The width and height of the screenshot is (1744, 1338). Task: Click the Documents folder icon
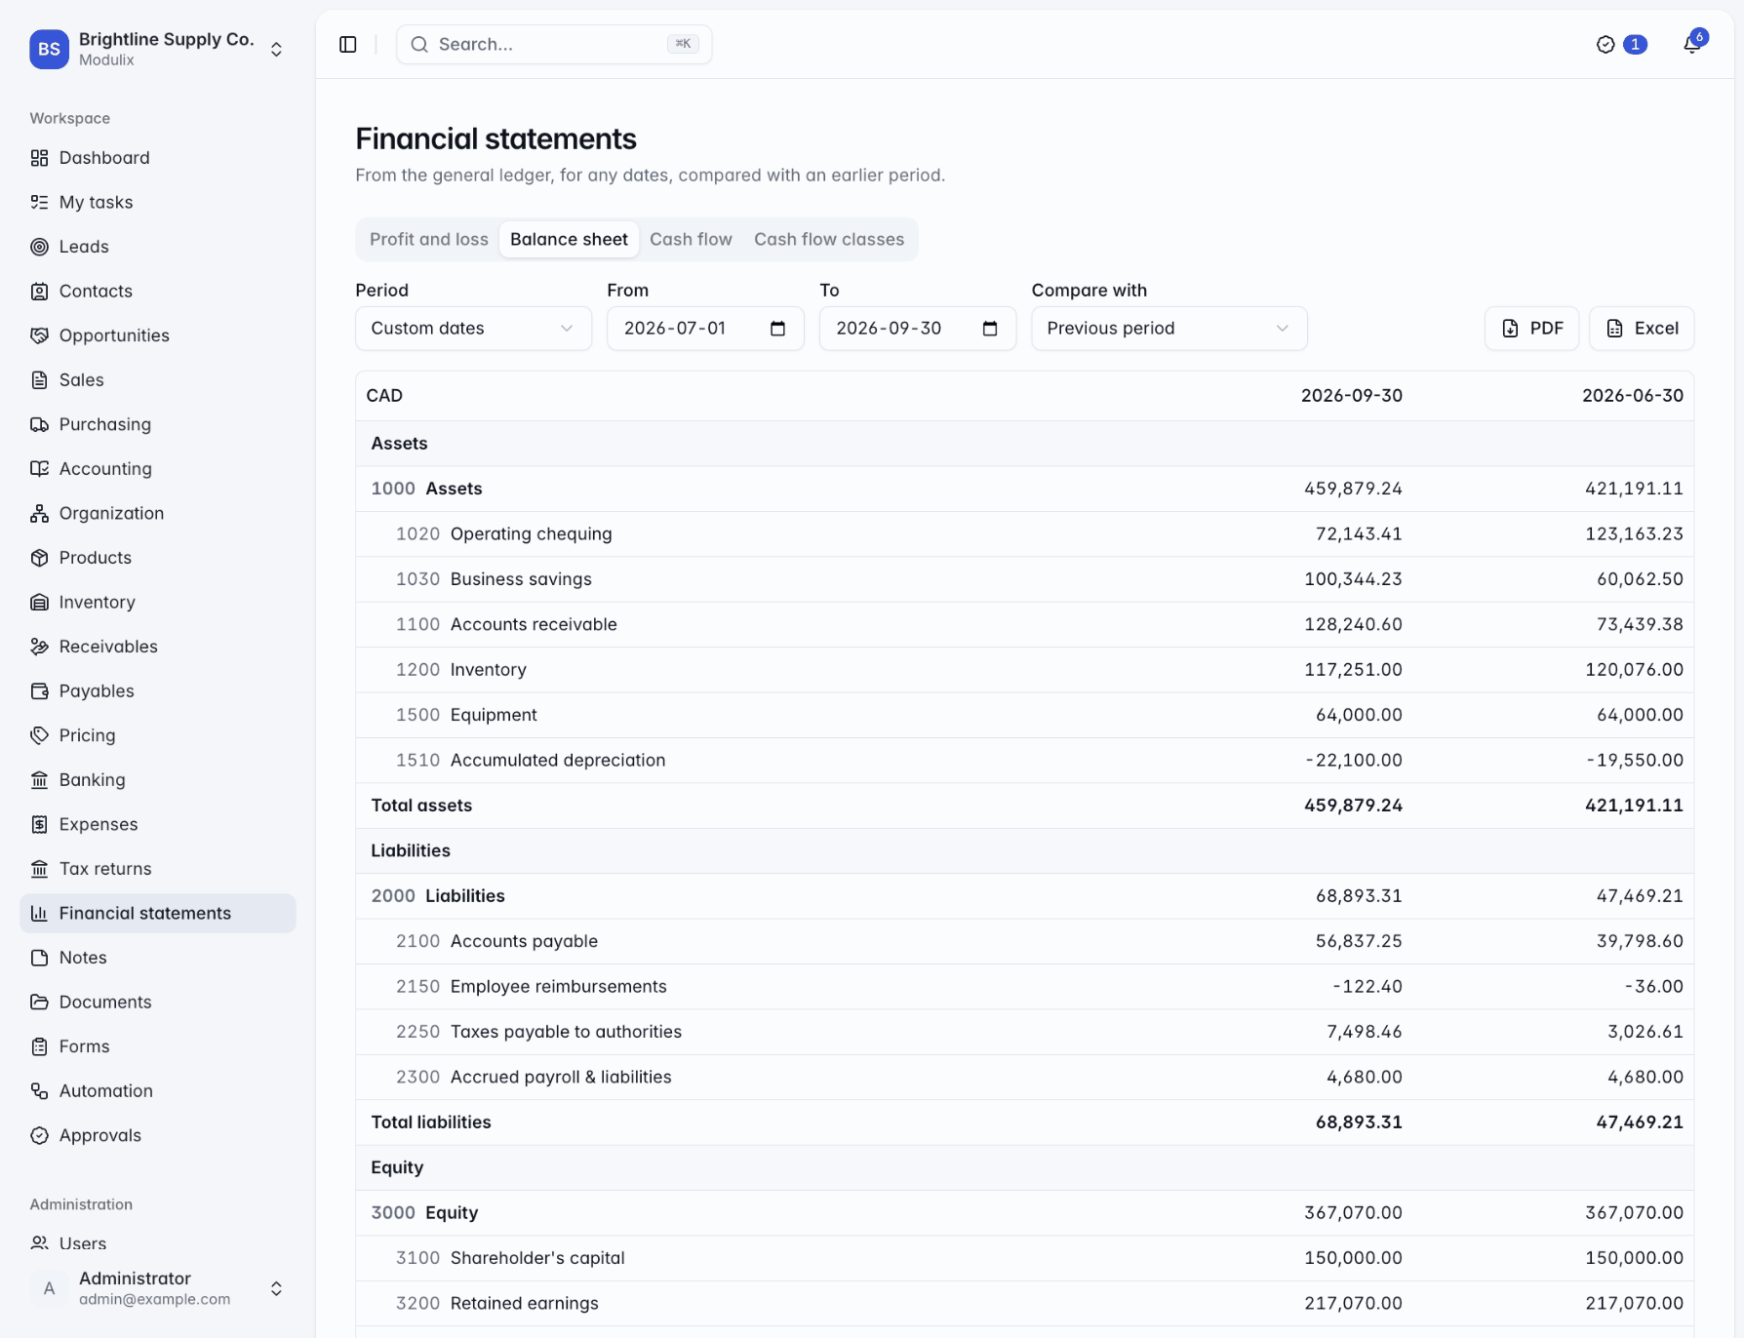point(39,1003)
